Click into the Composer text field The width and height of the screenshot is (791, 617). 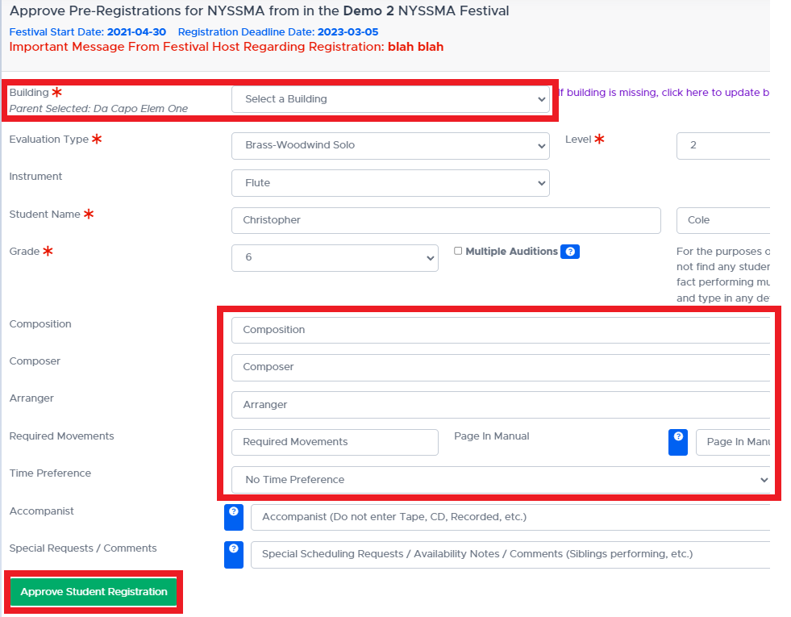500,367
